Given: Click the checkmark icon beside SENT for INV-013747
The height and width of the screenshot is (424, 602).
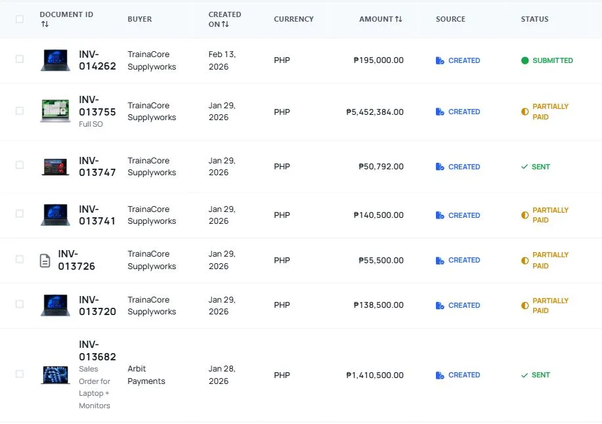Looking at the screenshot, I should click(523, 167).
